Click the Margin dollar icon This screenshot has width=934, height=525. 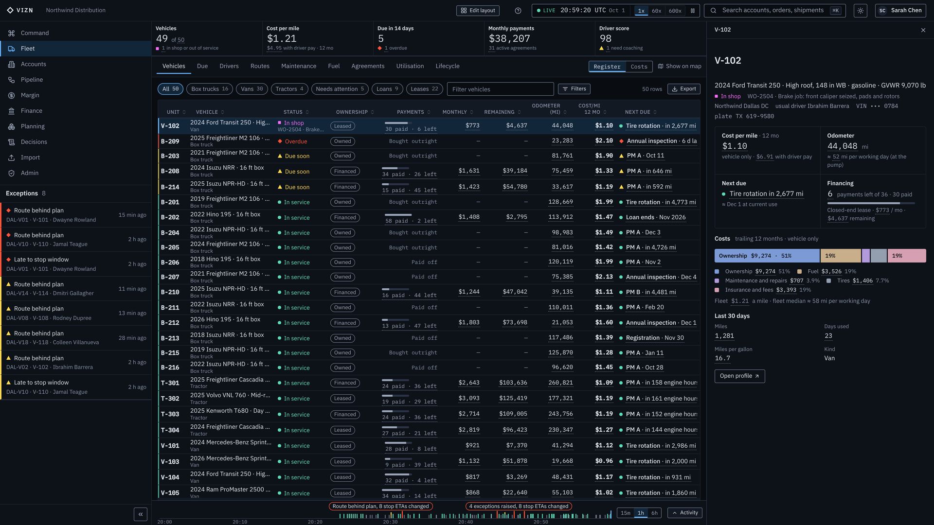pyautogui.click(x=11, y=95)
